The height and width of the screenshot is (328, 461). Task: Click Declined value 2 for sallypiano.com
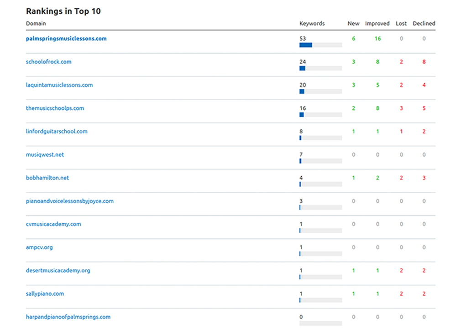(x=424, y=294)
